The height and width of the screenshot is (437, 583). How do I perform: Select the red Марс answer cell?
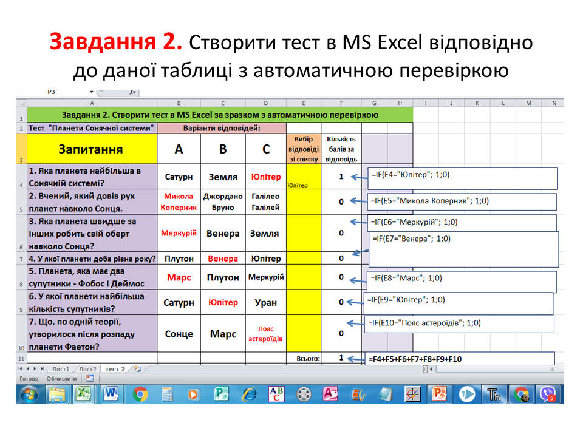179,277
